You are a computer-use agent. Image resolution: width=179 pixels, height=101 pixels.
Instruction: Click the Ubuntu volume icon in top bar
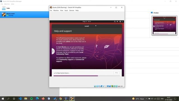point(117,21)
